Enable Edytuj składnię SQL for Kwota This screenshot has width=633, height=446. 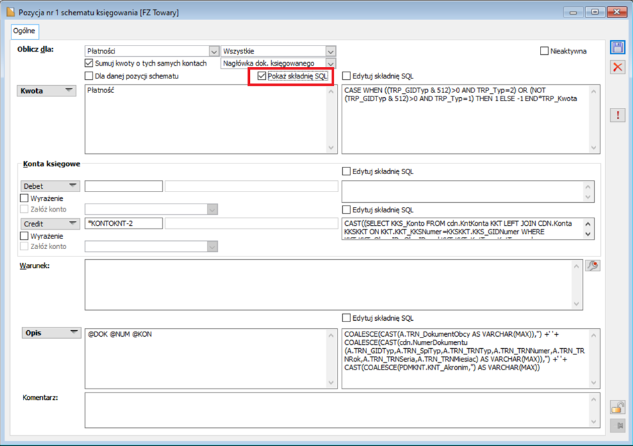coord(346,76)
